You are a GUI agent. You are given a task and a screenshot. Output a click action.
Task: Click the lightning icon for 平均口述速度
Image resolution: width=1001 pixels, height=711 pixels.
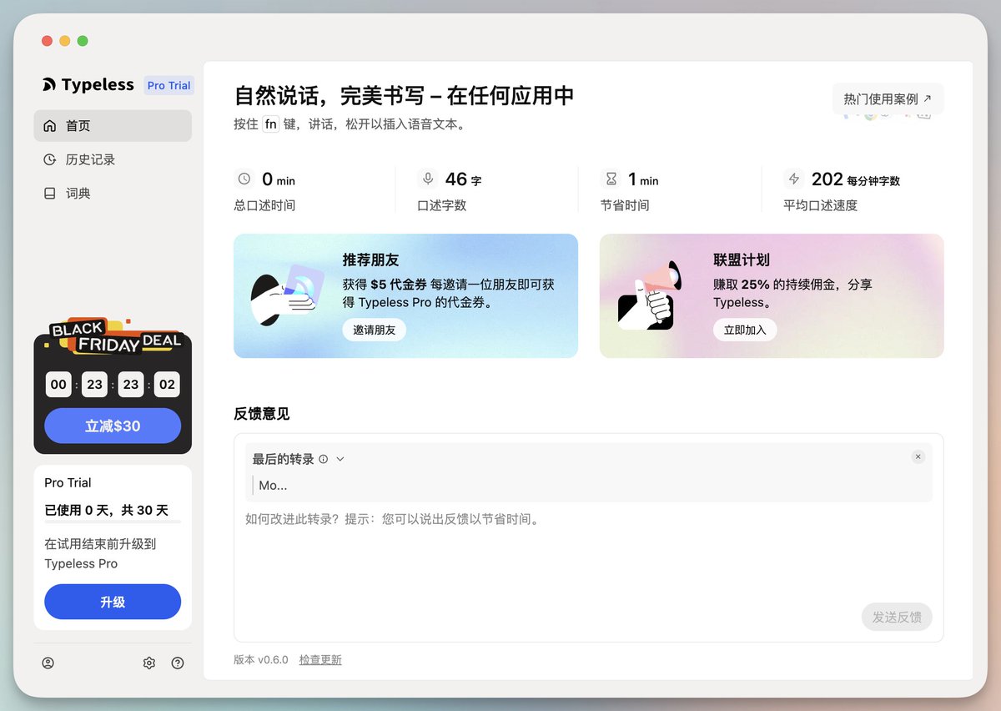coord(794,179)
